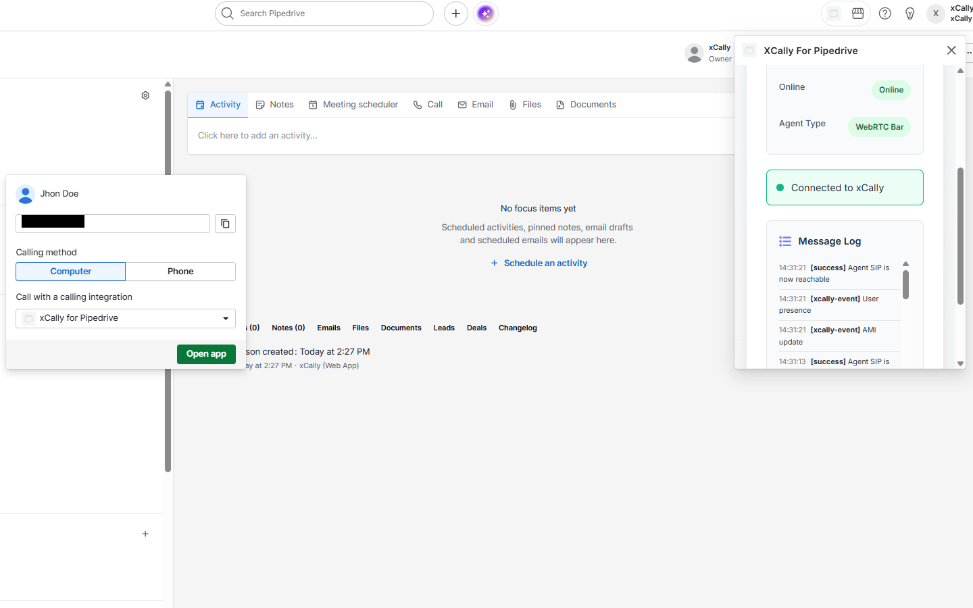Click the xCally panel scroll down arrow
The image size is (973, 608).
pos(960,363)
